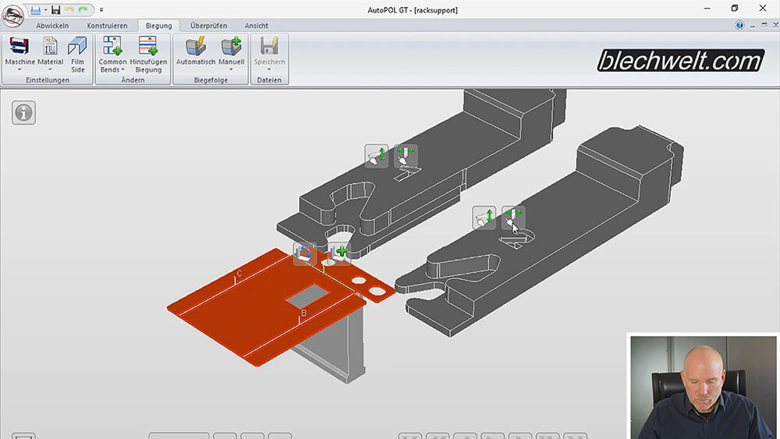The width and height of the screenshot is (780, 439).
Task: Select bend line B on the orange part
Action: coord(303,314)
